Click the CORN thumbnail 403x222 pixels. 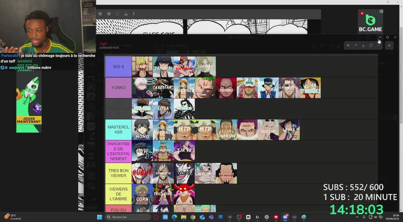click(x=142, y=194)
